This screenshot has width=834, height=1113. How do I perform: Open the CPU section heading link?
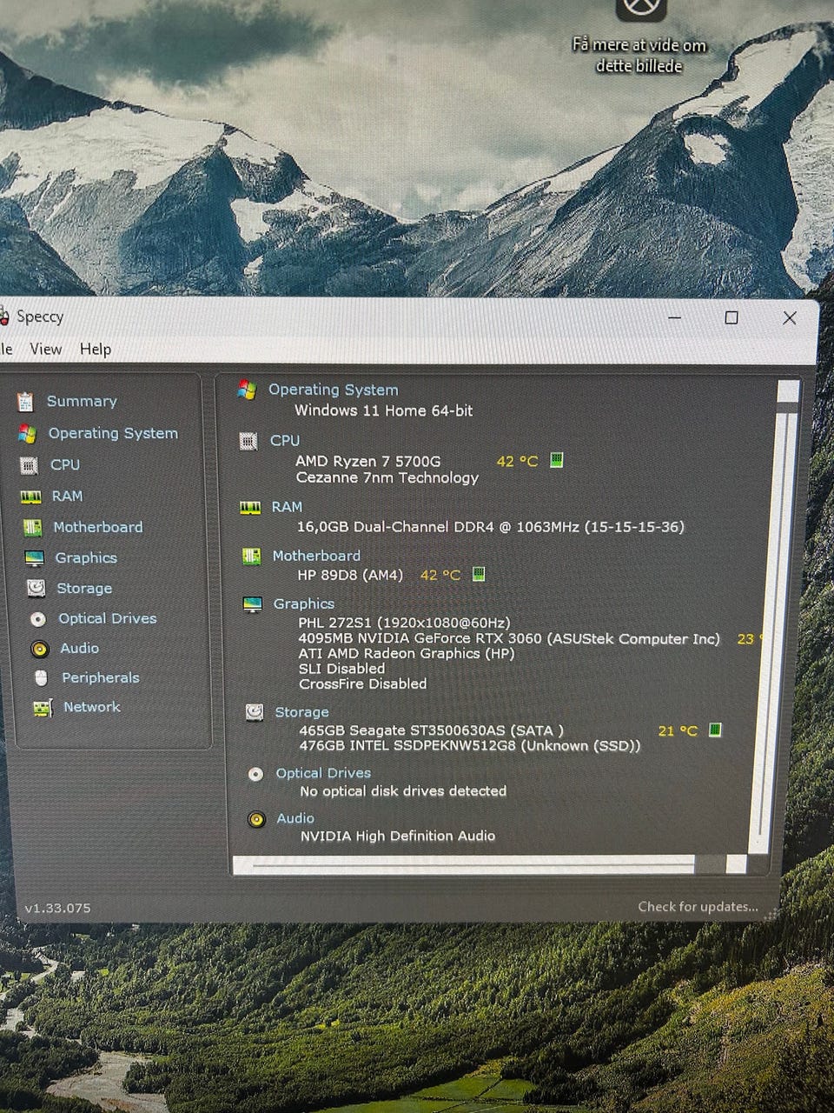pyautogui.click(x=285, y=440)
